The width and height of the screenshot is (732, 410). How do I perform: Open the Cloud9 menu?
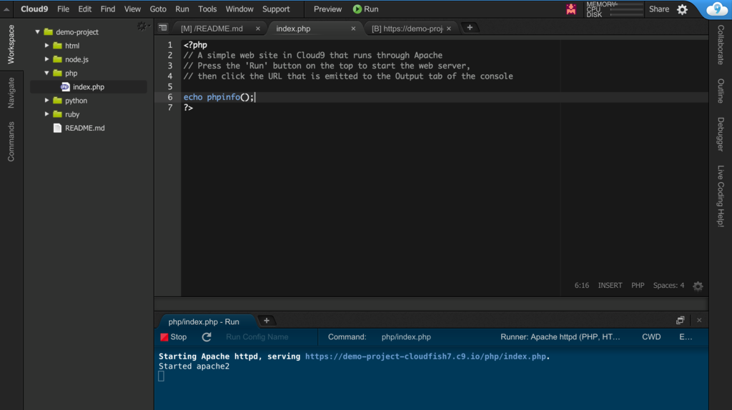pyautogui.click(x=34, y=9)
